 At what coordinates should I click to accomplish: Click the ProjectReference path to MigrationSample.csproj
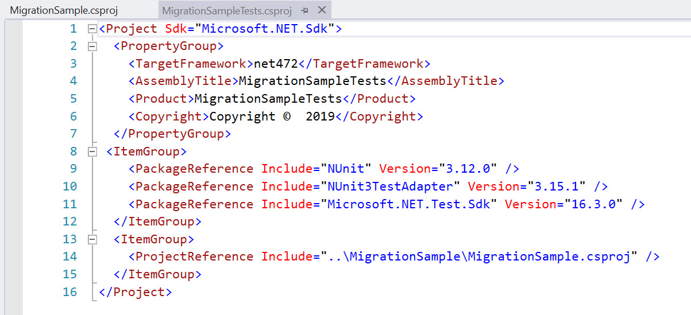[x=478, y=256]
